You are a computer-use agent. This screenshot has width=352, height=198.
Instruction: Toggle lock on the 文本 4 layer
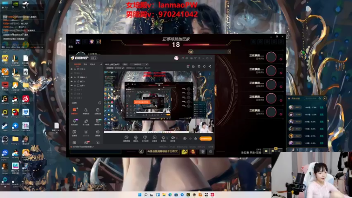75,69
